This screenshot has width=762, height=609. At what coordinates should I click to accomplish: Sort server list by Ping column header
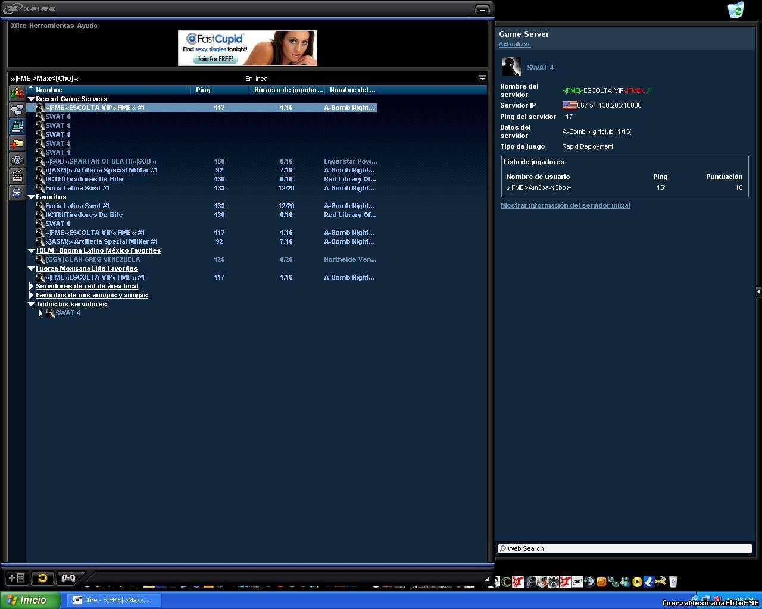click(x=220, y=90)
